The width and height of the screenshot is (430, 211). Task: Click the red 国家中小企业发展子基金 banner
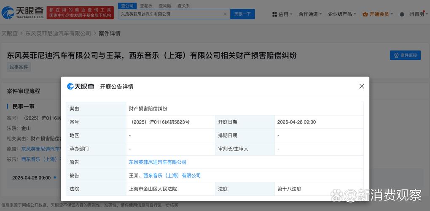point(80,13)
